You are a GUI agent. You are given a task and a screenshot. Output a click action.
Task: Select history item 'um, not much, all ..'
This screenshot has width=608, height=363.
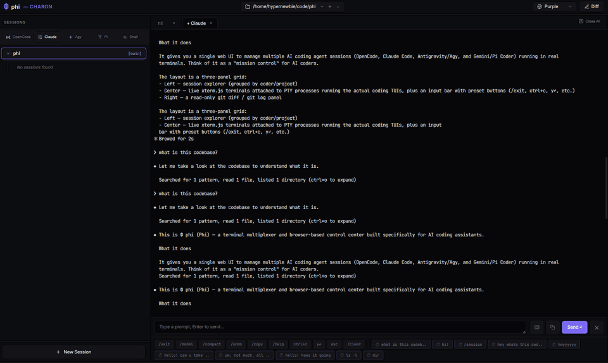(244, 355)
